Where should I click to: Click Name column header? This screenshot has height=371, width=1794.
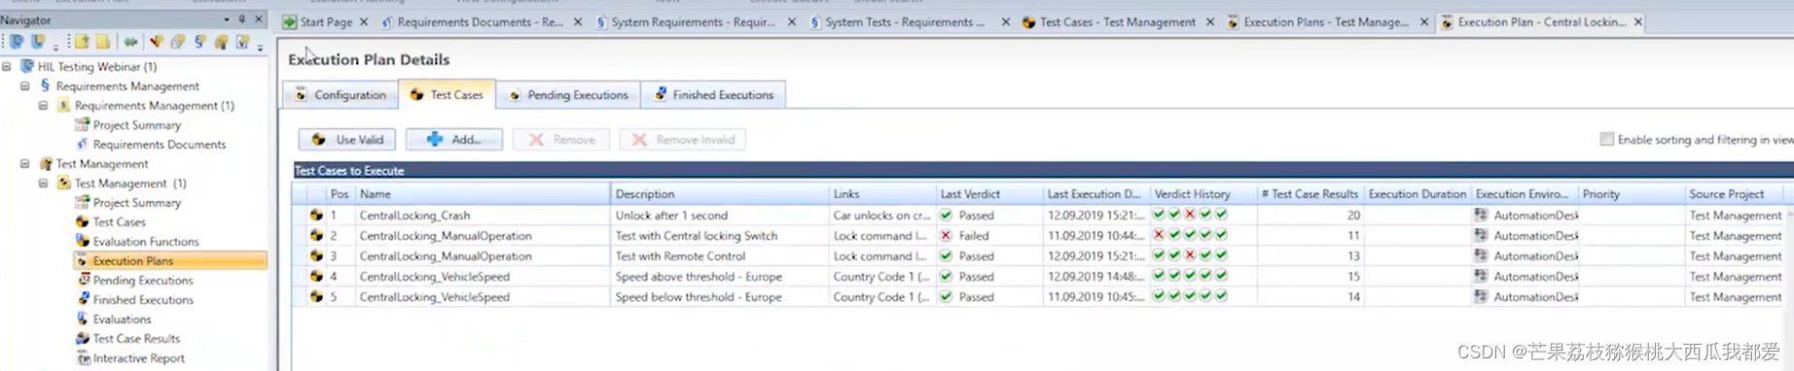tap(483, 194)
